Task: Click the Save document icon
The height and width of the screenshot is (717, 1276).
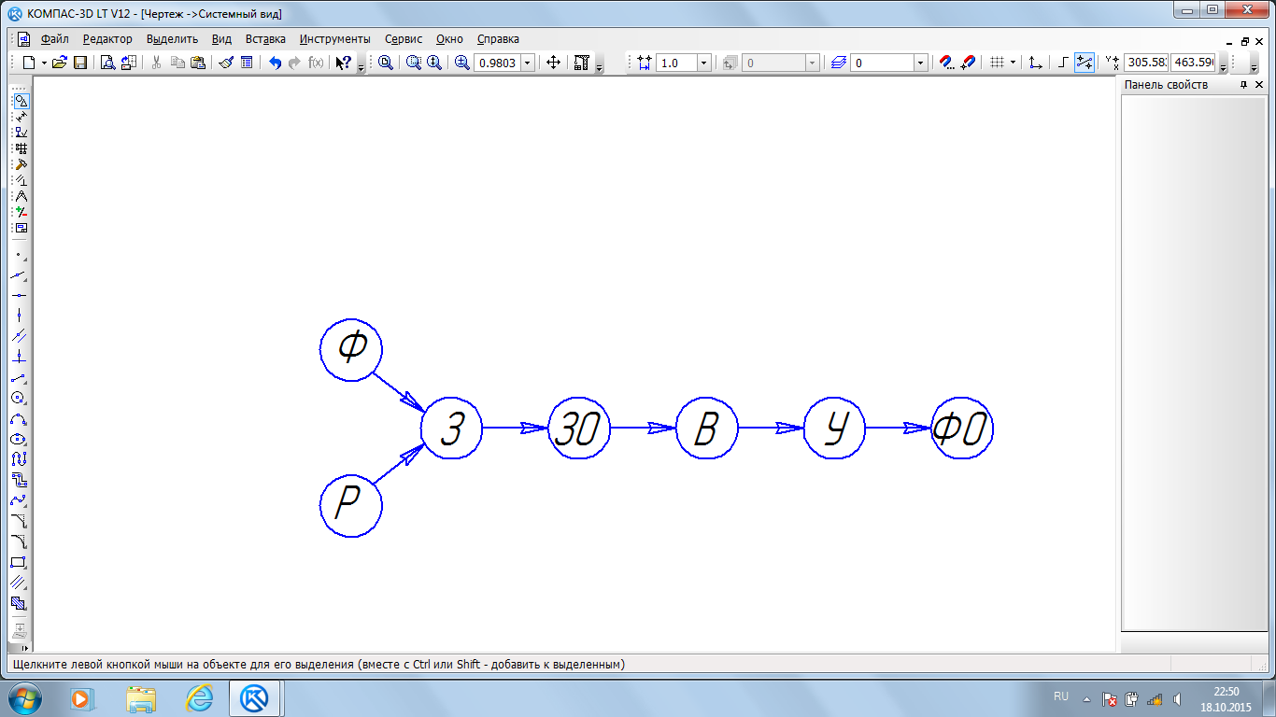Action: click(x=80, y=63)
